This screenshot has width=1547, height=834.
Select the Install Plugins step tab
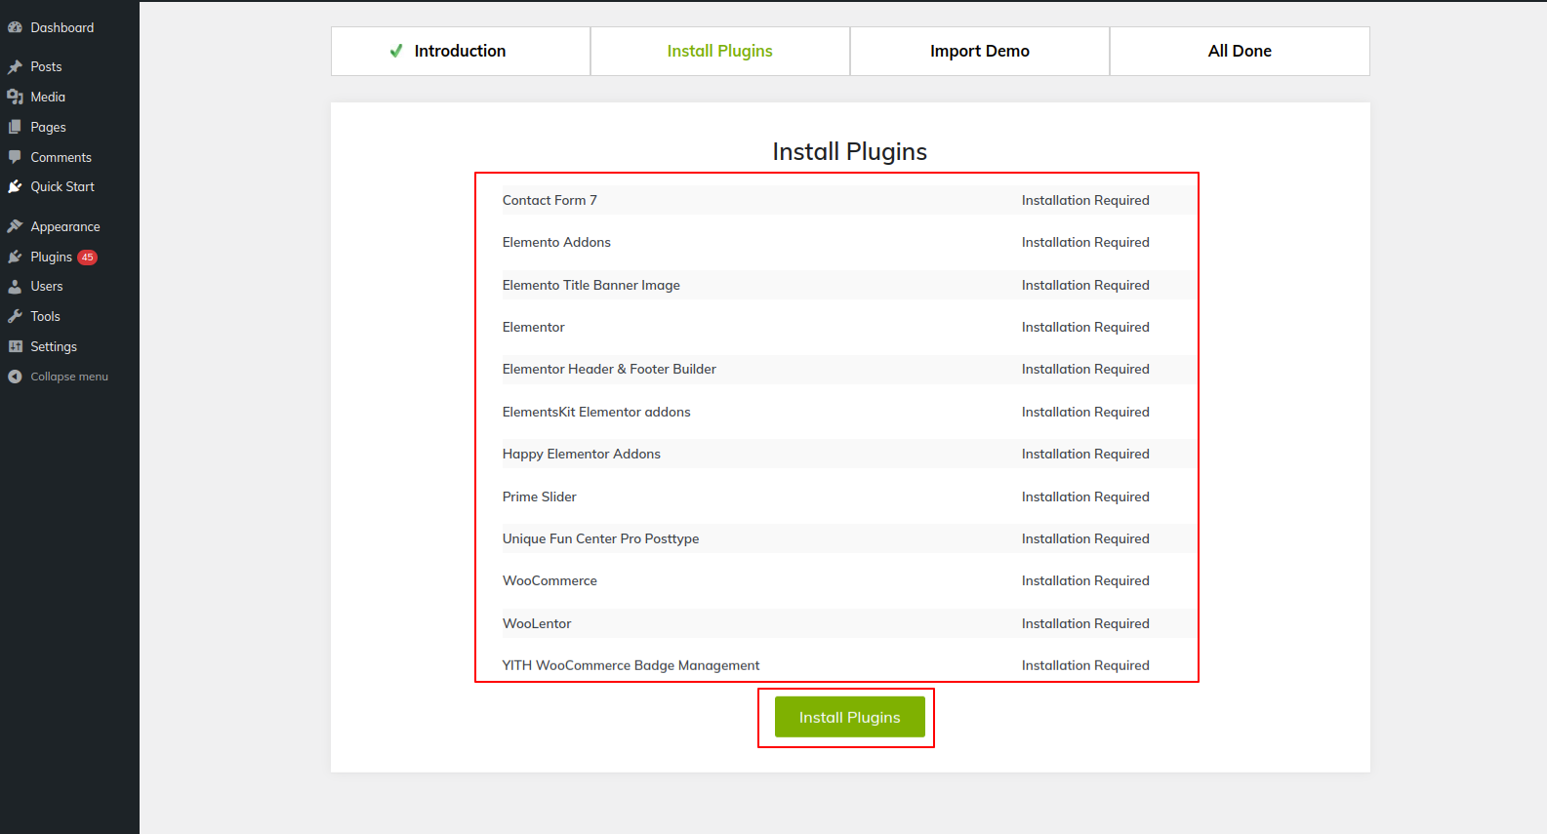click(x=719, y=51)
